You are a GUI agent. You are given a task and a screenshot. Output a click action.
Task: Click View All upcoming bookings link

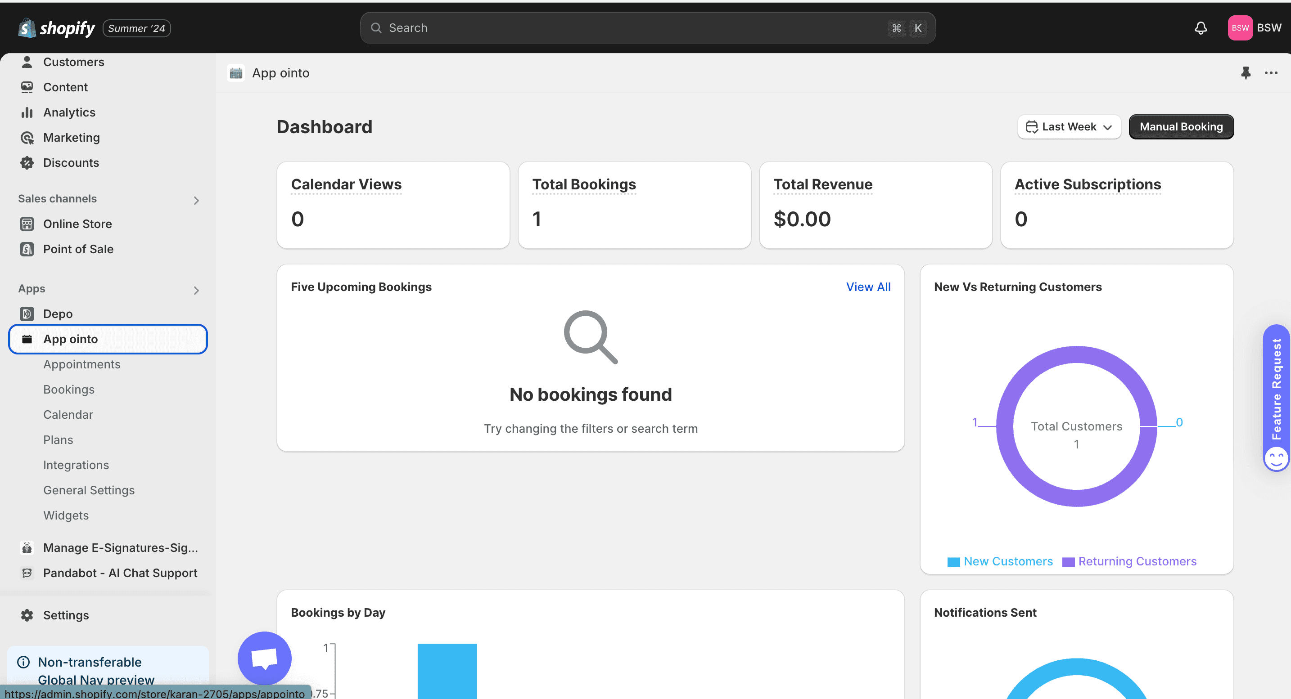tap(868, 287)
